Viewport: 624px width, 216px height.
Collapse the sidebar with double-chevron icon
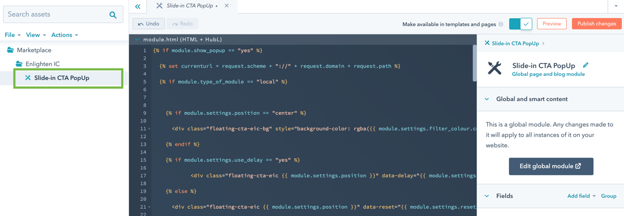137,6
